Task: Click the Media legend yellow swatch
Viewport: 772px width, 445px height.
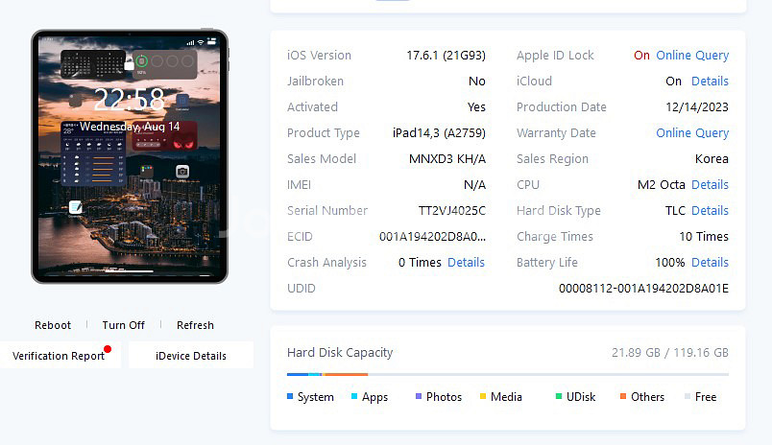Action: (483, 396)
